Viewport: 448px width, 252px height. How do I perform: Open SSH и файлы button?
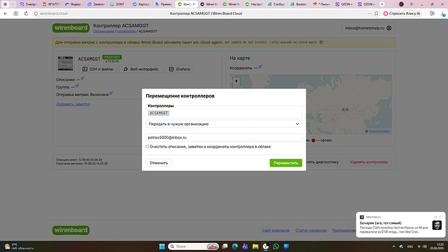click(97, 69)
